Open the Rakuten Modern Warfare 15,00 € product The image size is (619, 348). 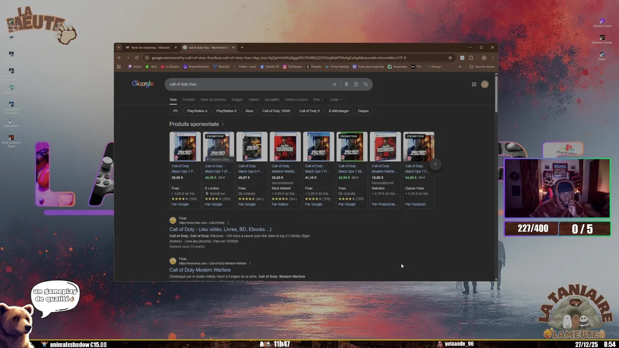pyautogui.click(x=385, y=170)
